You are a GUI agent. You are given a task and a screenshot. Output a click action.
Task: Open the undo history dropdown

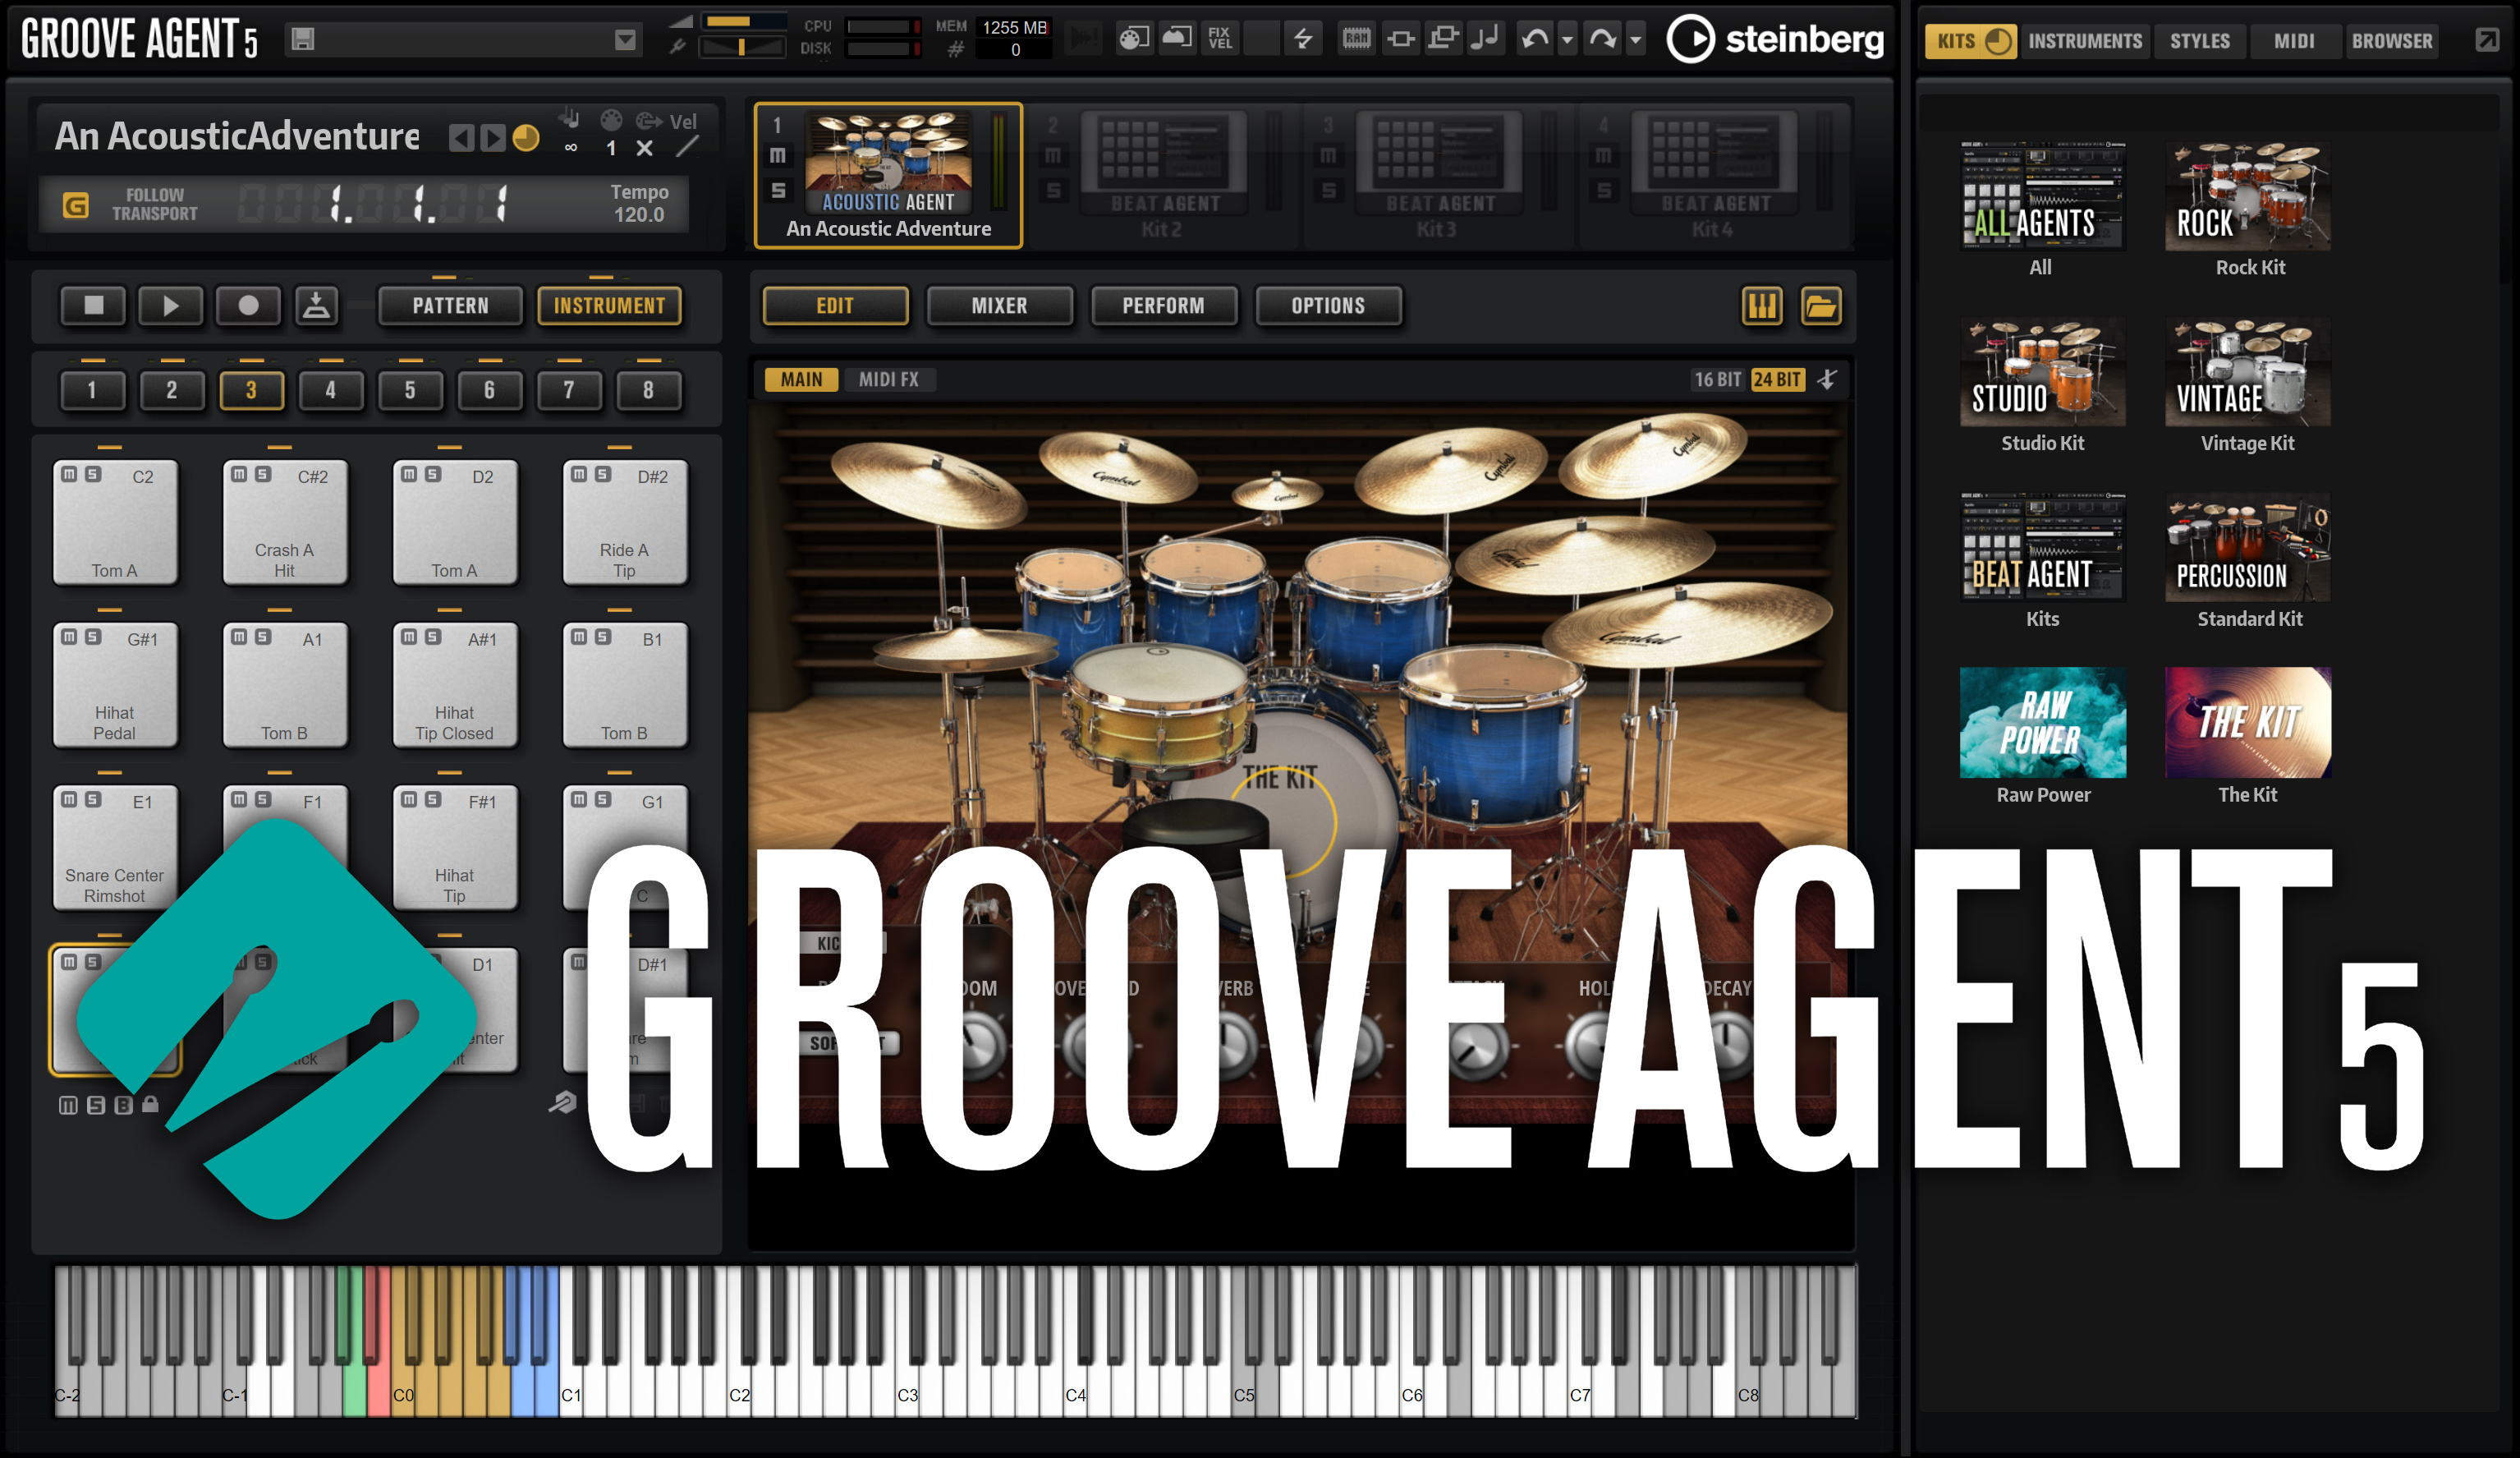[x=1568, y=40]
